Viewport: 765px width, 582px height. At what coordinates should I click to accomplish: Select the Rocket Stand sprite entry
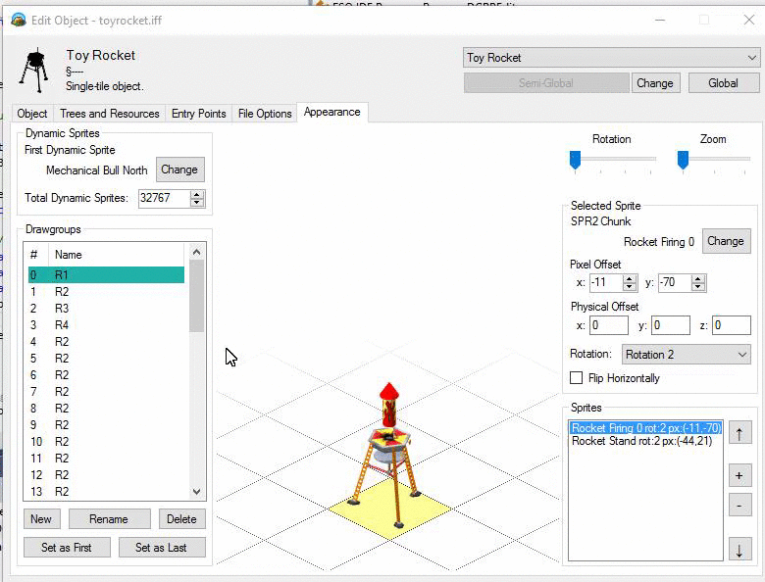[646, 441]
